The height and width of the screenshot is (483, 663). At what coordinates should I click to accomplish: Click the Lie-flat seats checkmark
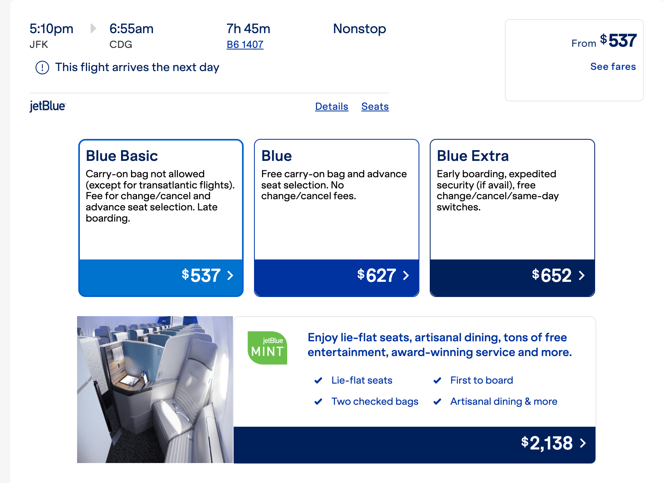(318, 380)
